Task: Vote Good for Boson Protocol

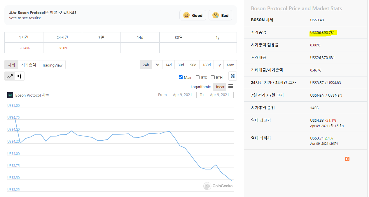Action: pyautogui.click(x=193, y=15)
